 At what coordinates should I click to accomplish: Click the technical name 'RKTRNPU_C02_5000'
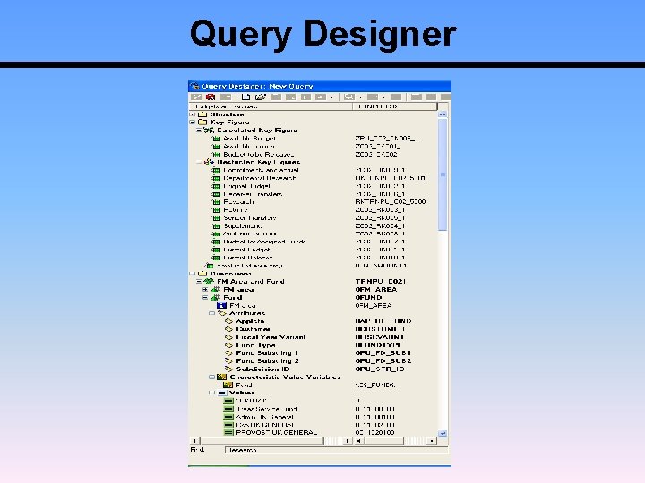tap(391, 202)
